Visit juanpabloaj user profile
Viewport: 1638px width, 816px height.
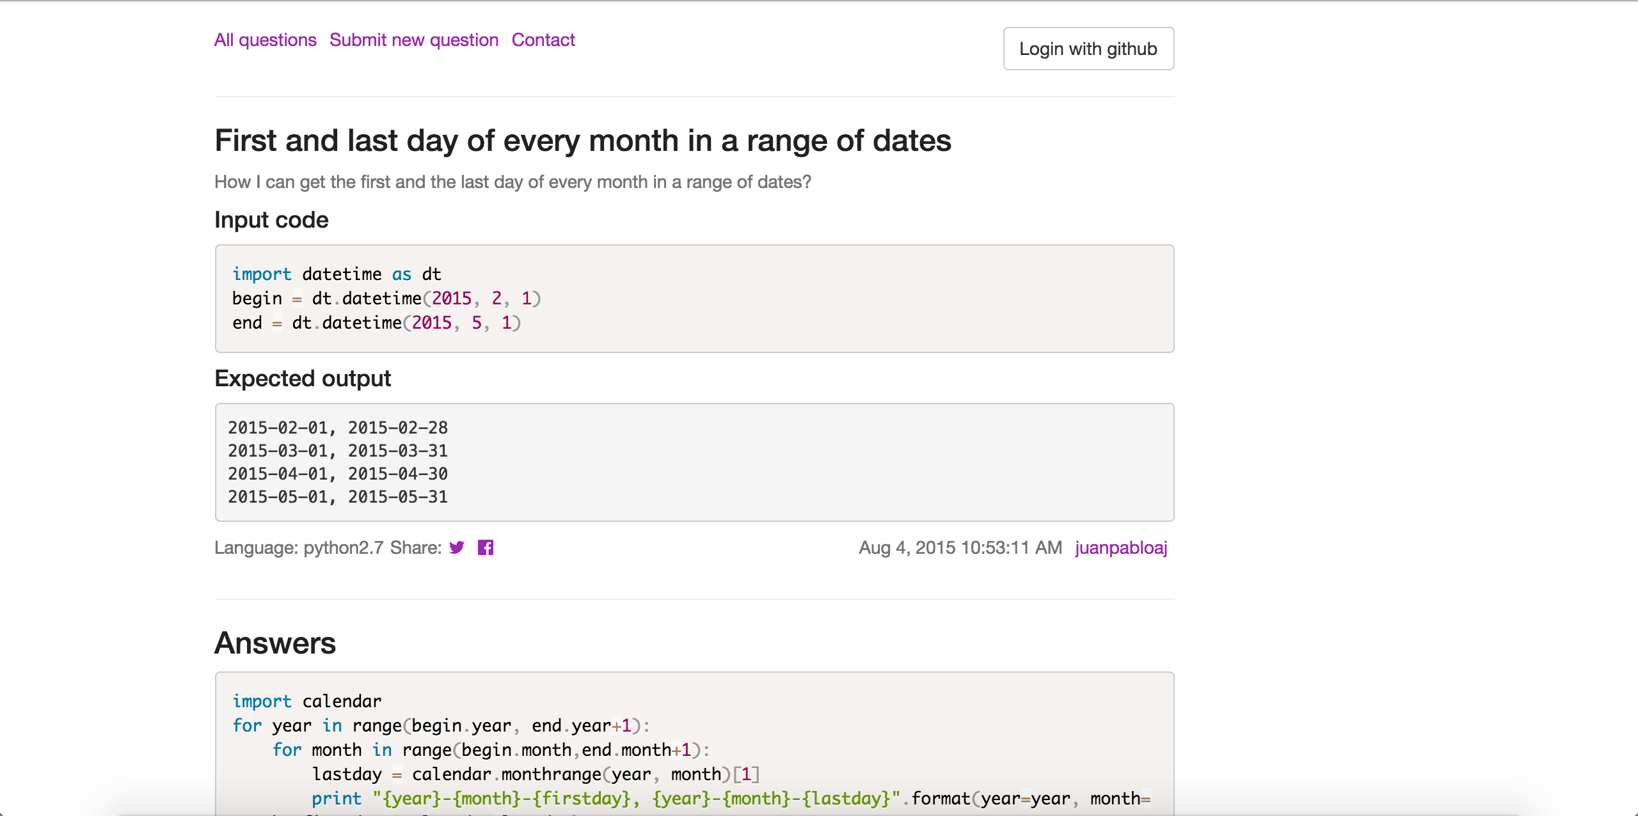pos(1120,547)
